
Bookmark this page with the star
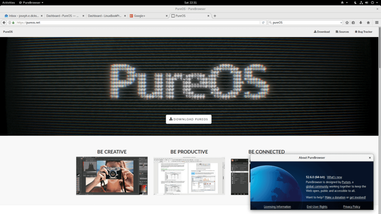click(x=347, y=23)
